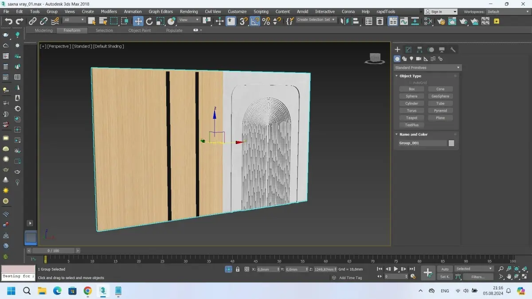Screen dimensions: 532x299
Task: Click the Select and Link chain icon
Action: tap(33, 21)
